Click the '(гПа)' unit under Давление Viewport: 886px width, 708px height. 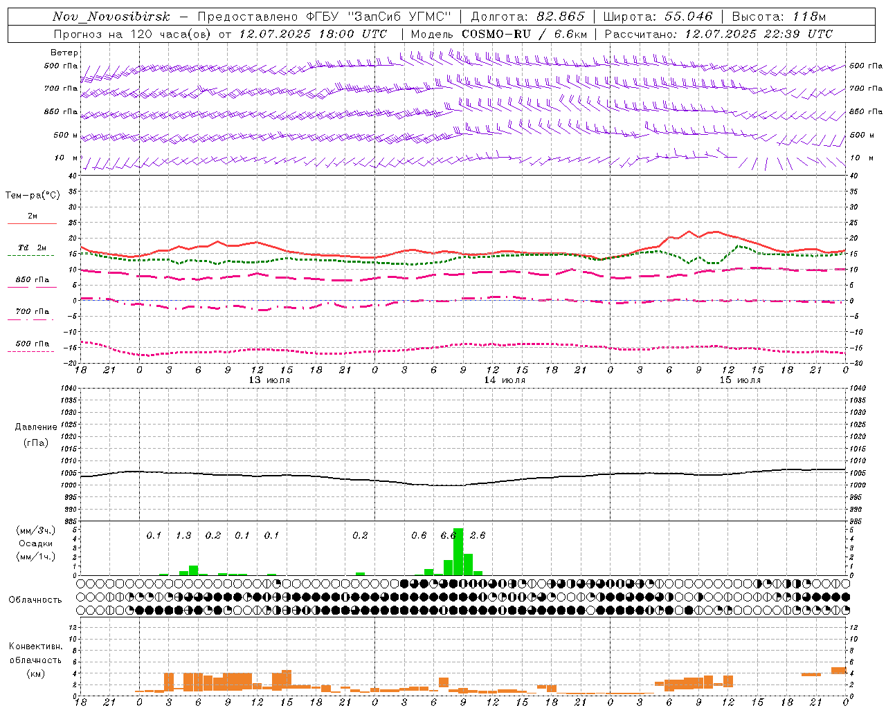click(x=35, y=442)
